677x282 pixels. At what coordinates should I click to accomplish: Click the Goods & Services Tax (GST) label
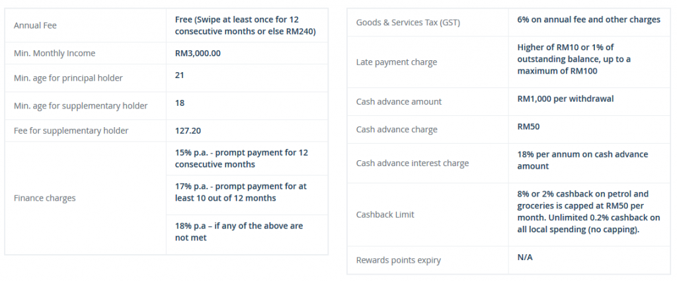tap(408, 23)
